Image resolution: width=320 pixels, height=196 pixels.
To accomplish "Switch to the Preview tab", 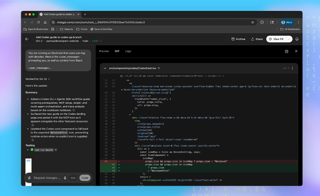I will coord(104,51).
